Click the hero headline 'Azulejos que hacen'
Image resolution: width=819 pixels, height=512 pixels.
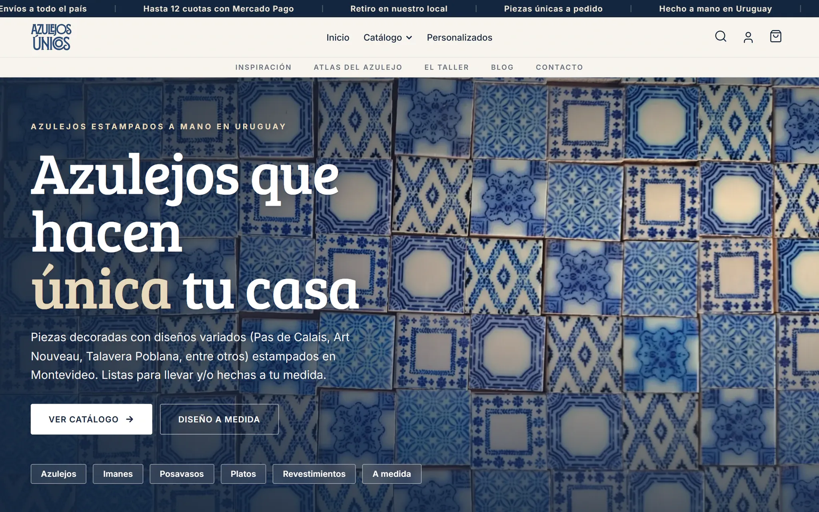tap(185, 204)
